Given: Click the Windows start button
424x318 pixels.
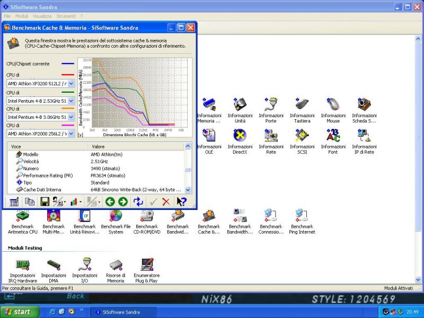Looking at the screenshot, I should coord(20,312).
